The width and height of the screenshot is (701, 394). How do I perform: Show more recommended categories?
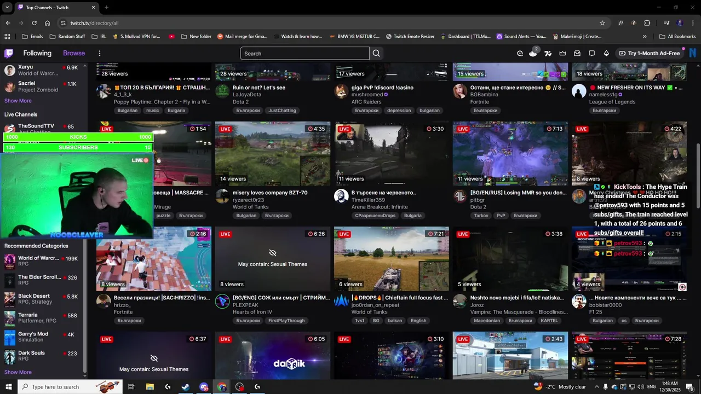click(x=18, y=372)
